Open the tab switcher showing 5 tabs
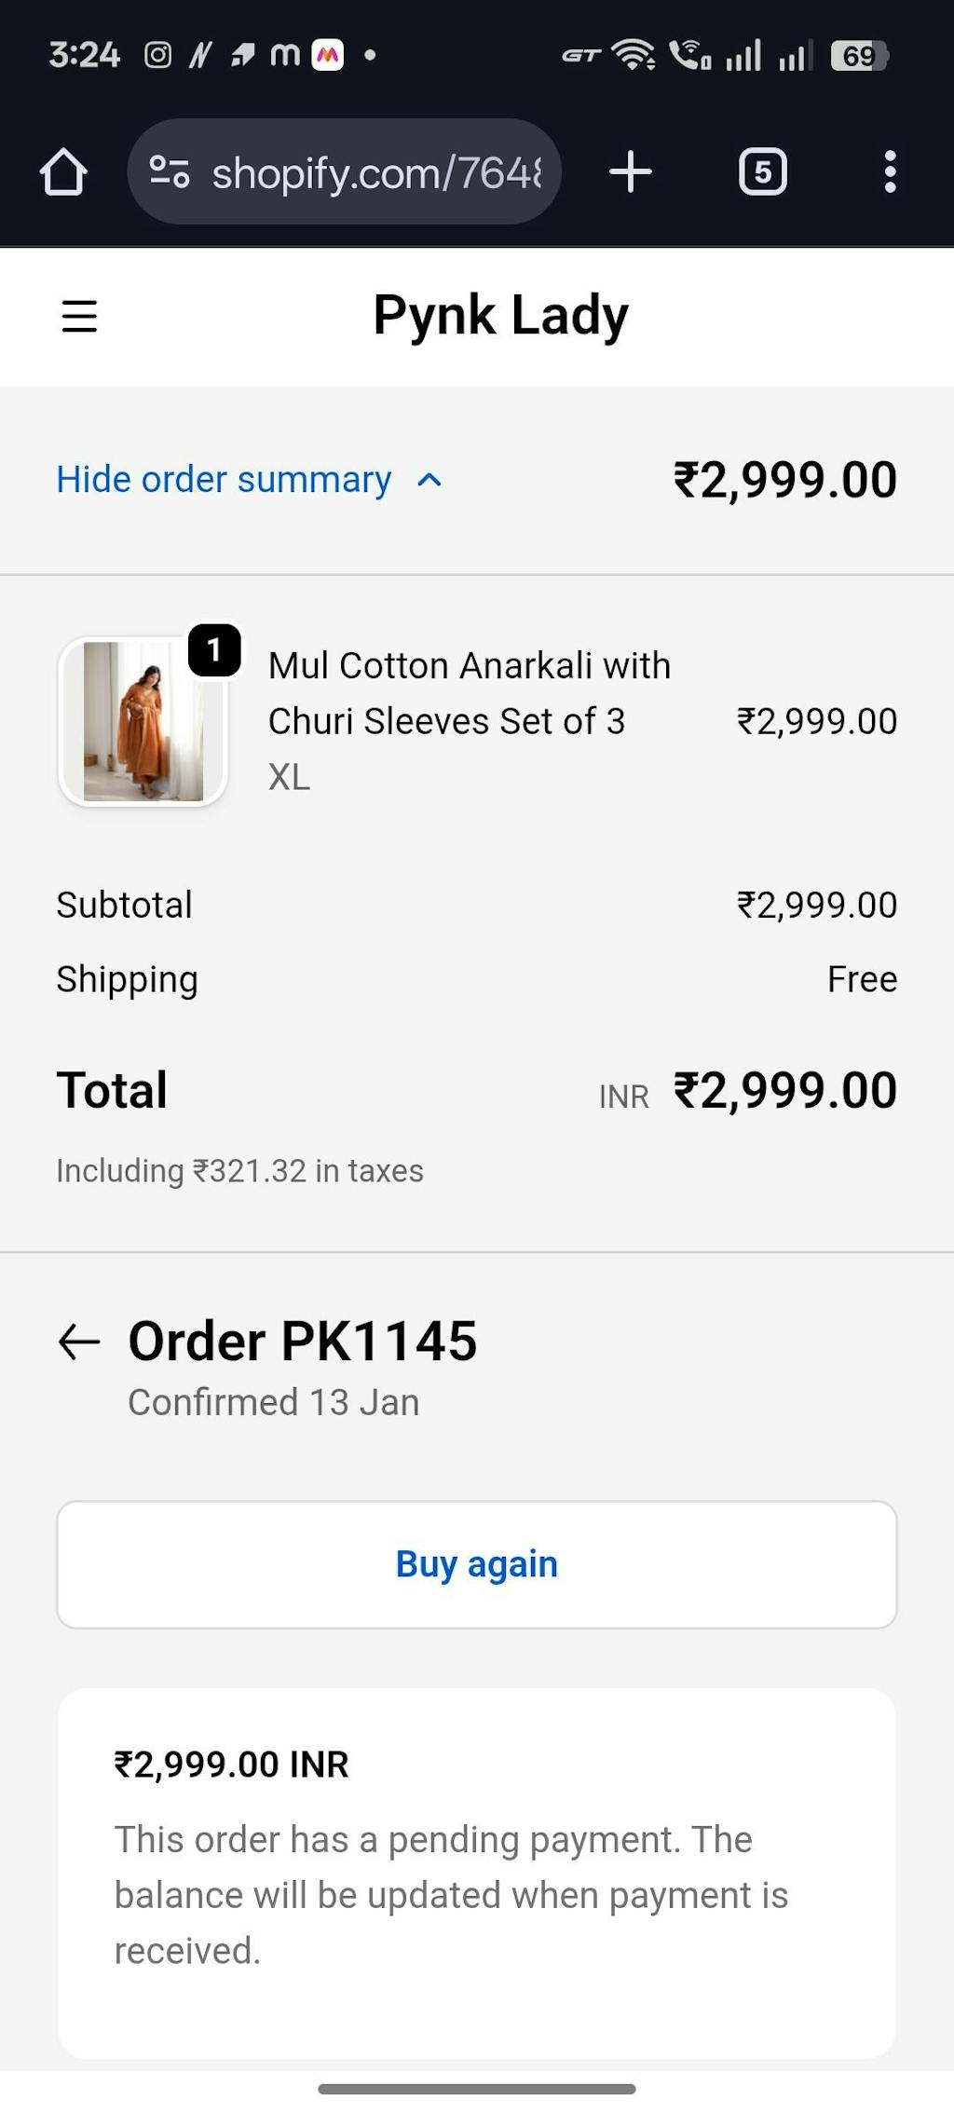954x2113 pixels. pyautogui.click(x=763, y=172)
